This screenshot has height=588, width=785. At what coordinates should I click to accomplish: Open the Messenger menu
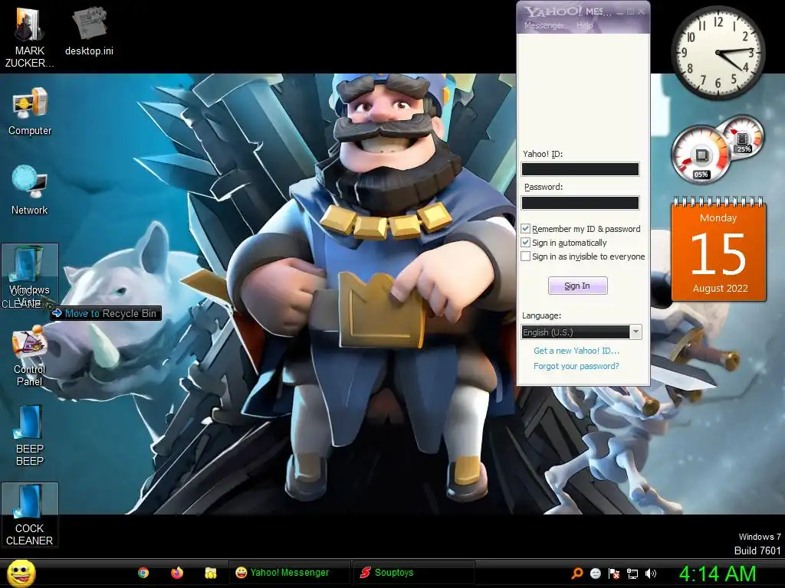pyautogui.click(x=544, y=25)
